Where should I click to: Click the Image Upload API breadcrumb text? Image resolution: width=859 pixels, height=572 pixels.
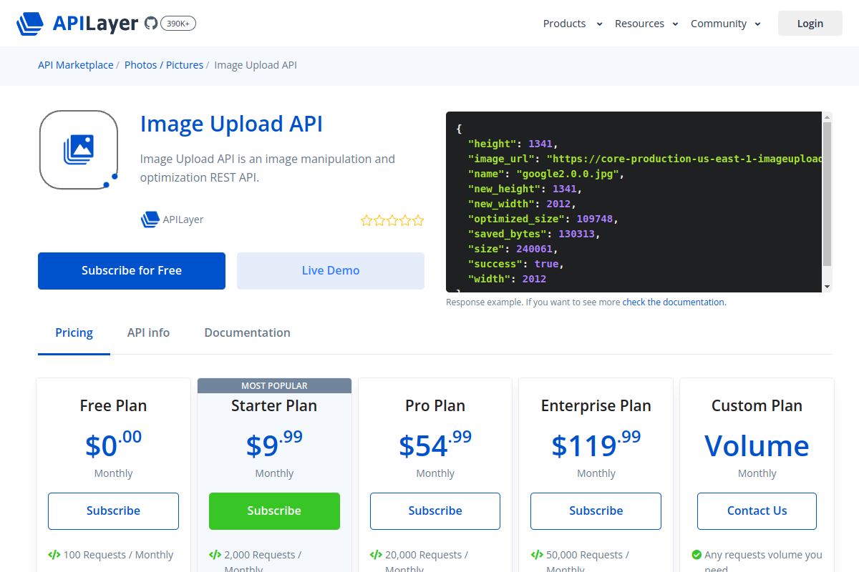256,65
